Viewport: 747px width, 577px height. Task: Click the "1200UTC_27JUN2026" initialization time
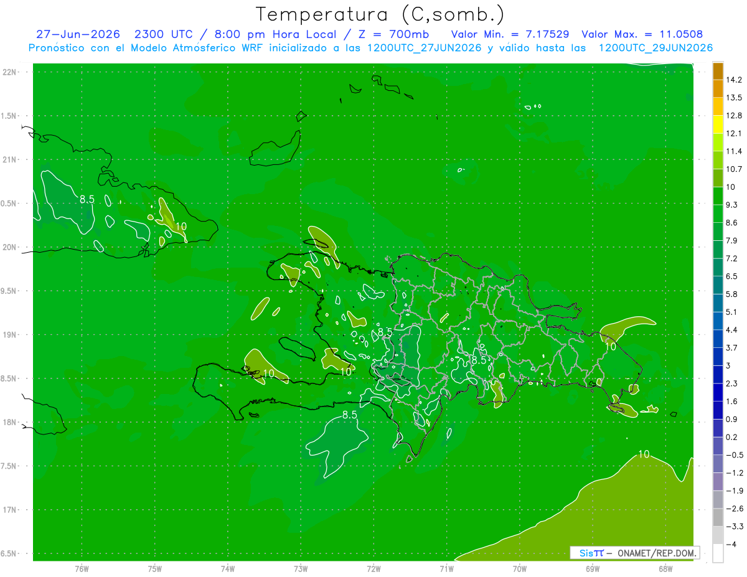click(423, 48)
